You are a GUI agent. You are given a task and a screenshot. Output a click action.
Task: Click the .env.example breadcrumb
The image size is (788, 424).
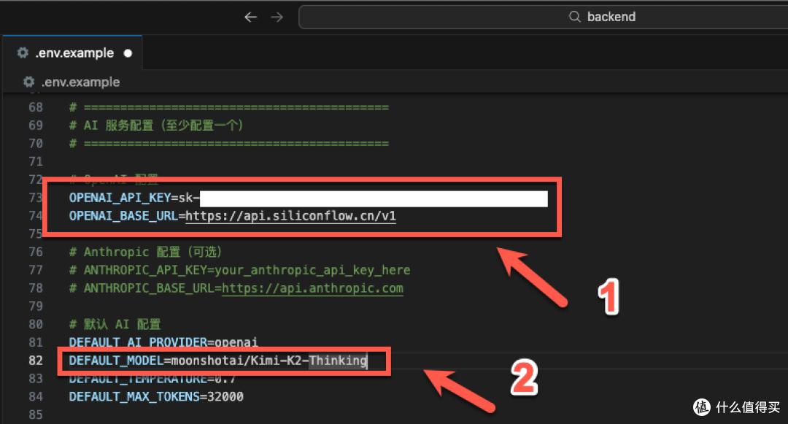pyautogui.click(x=80, y=82)
